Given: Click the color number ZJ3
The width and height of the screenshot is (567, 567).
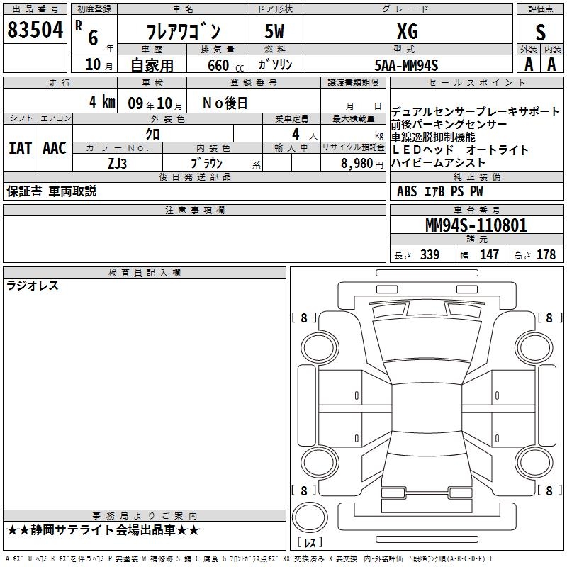Looking at the screenshot, I should click(x=117, y=164).
